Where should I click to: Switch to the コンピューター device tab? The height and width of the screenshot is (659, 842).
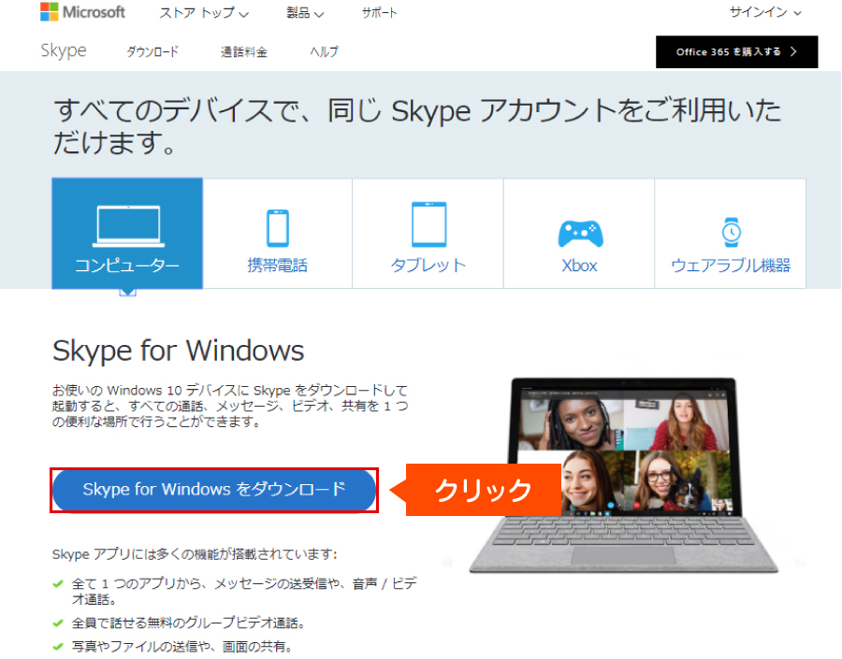tap(126, 234)
